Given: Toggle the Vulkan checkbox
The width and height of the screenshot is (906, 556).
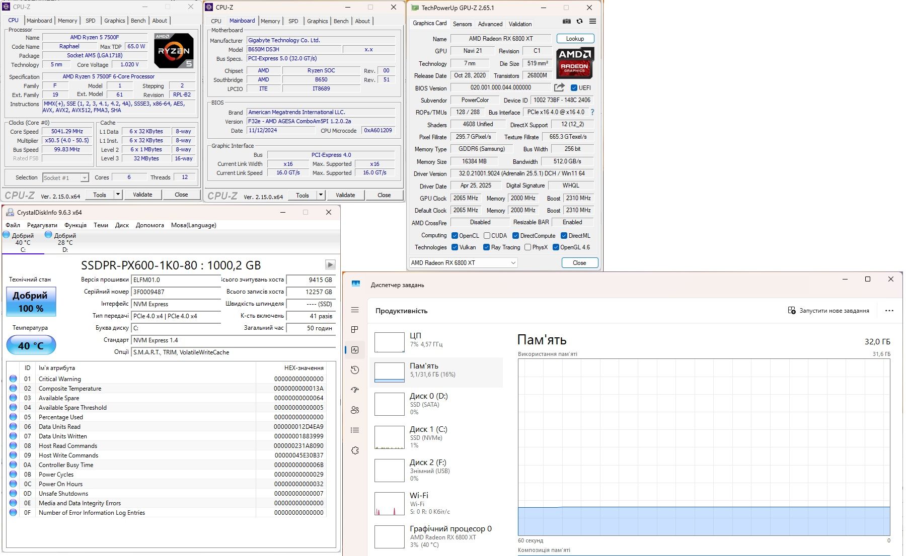Looking at the screenshot, I should (x=455, y=247).
